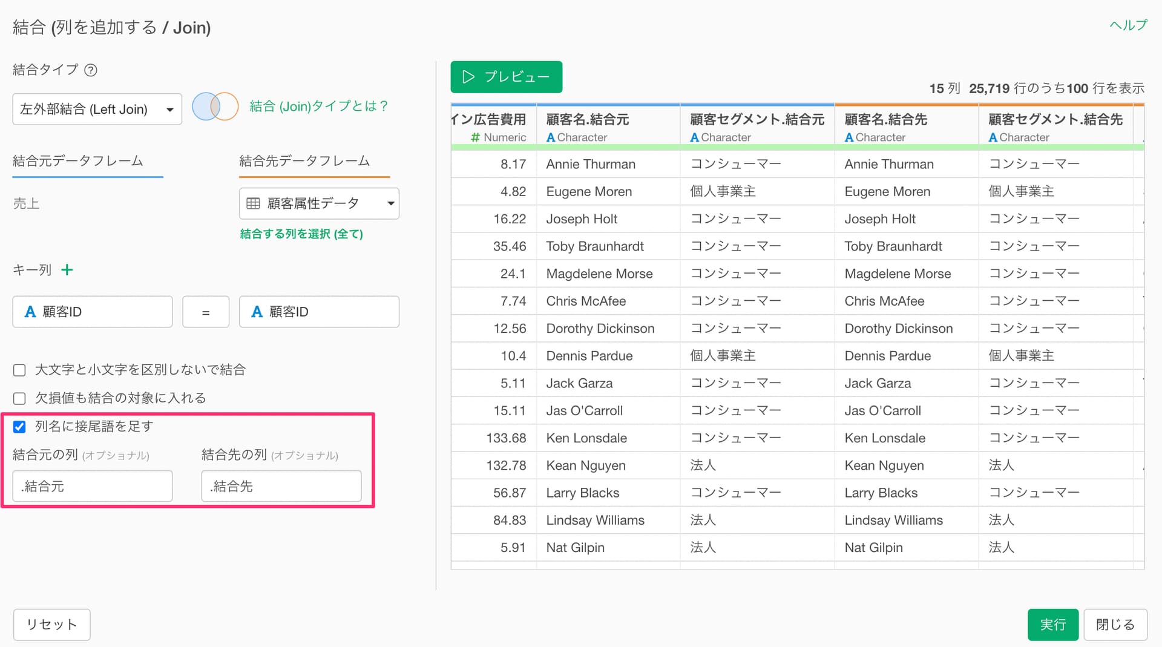The height and width of the screenshot is (647, 1162).
Task: Click the play icon on the プレビュー button
Action: [468, 77]
